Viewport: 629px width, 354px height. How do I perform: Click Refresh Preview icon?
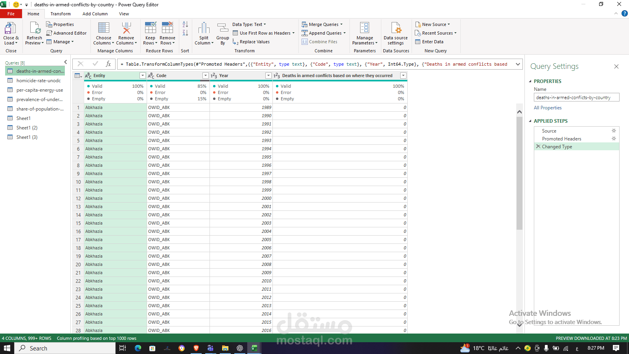pos(35,28)
